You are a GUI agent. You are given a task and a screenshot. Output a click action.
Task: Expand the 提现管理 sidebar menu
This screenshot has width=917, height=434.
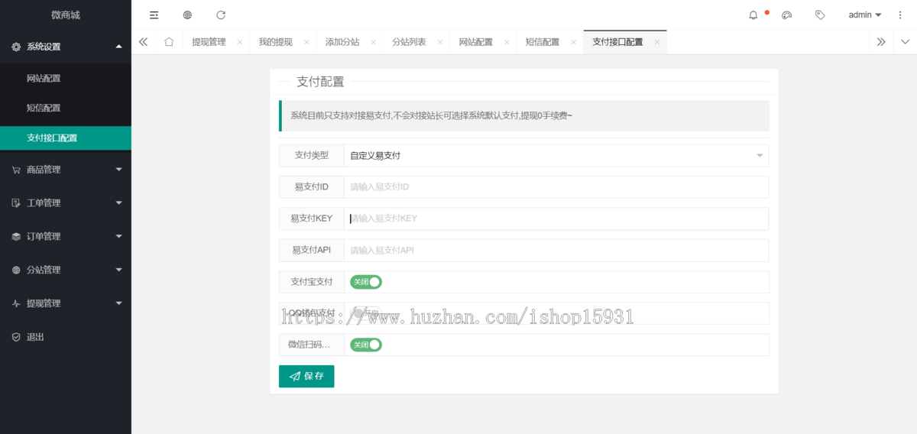66,303
